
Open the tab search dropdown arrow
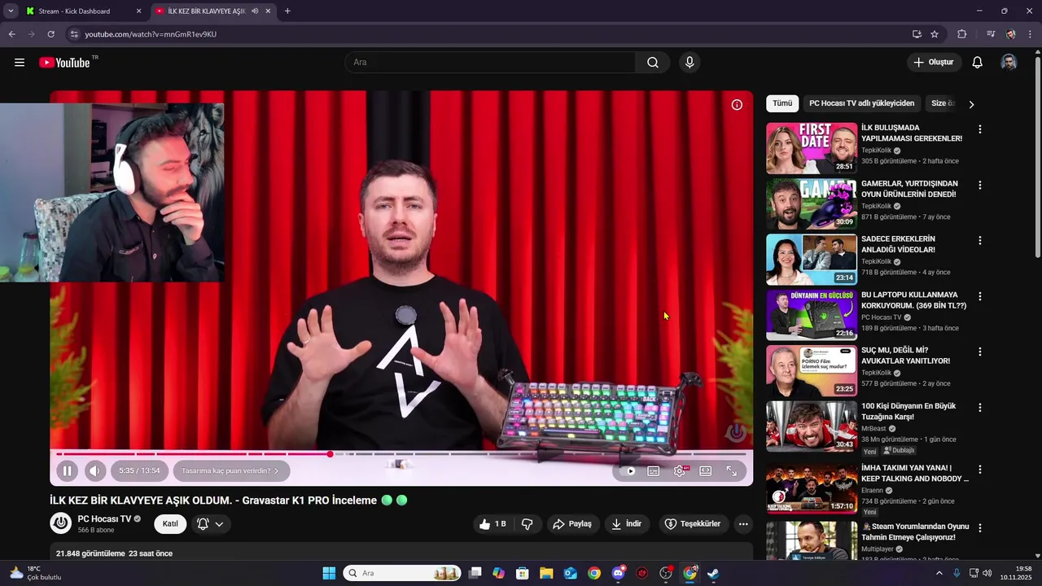tap(10, 11)
